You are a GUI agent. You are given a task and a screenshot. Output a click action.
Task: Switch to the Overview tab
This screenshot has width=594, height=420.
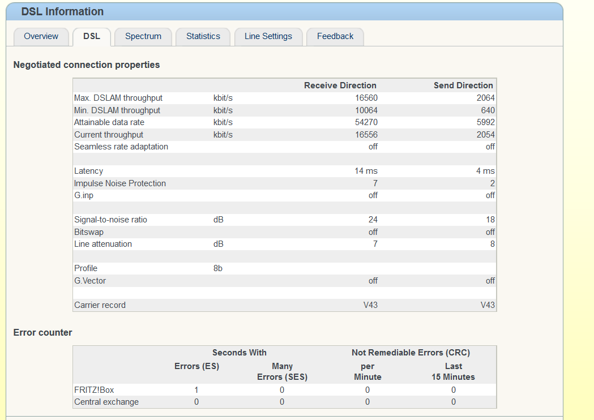[x=41, y=36]
